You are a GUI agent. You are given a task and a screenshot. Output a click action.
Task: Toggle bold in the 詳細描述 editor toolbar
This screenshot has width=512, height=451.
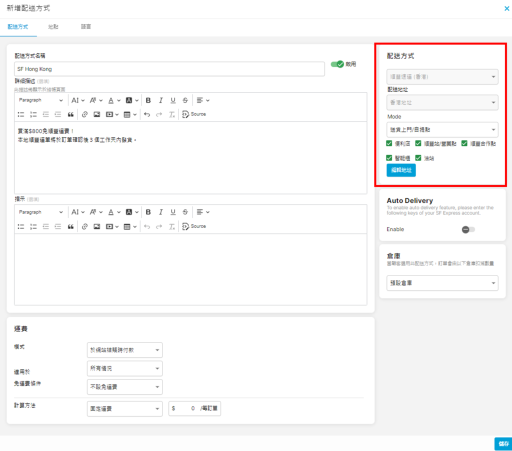click(x=148, y=100)
